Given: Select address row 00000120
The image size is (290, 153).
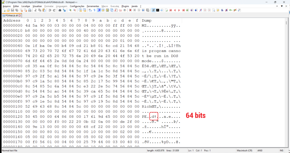Looking at the screenshot, I should click(x=13, y=117).
